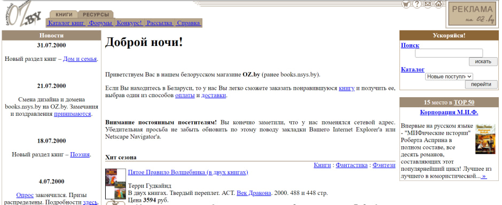Open the доставки link
This screenshot has height=205, width=502.
[x=214, y=96]
